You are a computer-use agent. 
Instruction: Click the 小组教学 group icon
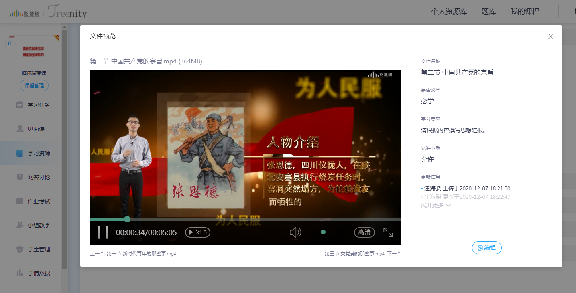pos(20,225)
